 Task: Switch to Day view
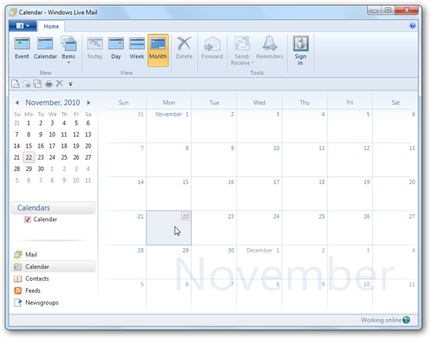tap(116, 49)
